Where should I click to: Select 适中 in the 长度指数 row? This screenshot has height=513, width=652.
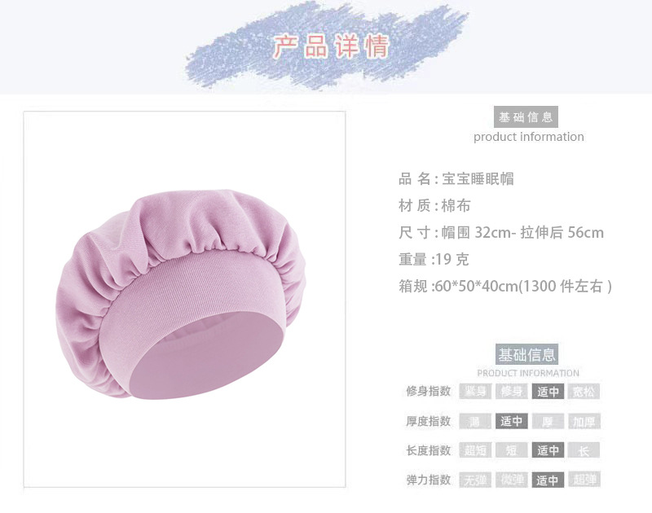548,450
